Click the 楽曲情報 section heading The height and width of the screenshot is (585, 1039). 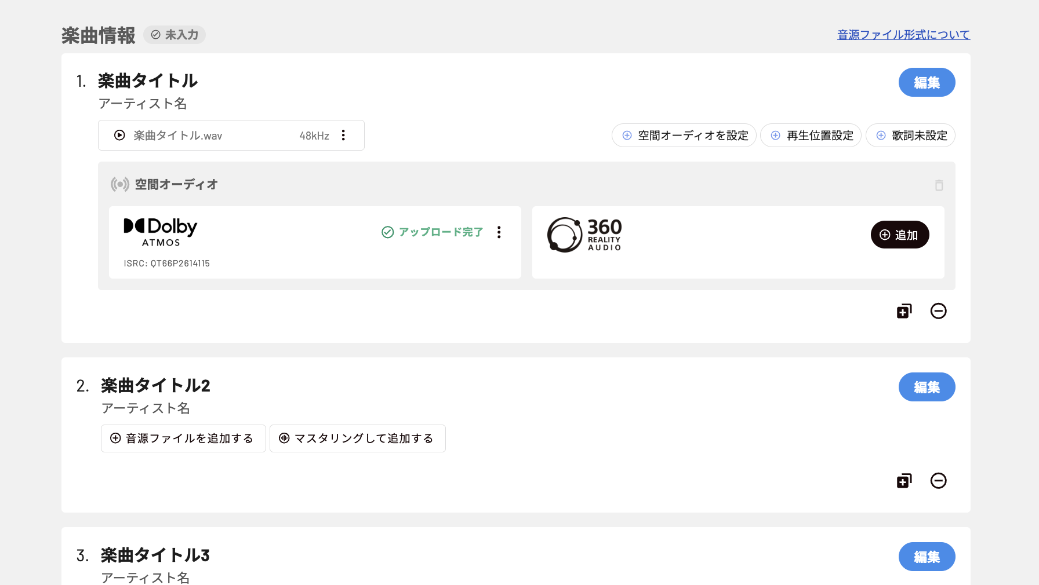(x=99, y=35)
